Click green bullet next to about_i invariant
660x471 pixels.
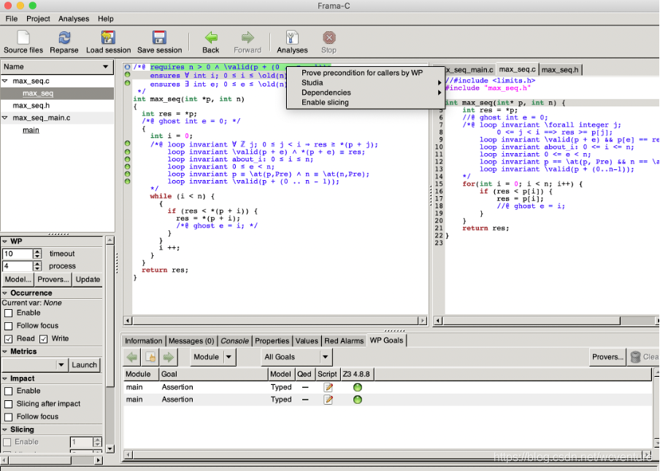128,159
